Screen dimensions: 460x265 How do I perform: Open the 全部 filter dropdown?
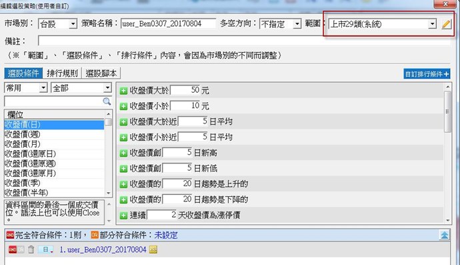pos(107,87)
